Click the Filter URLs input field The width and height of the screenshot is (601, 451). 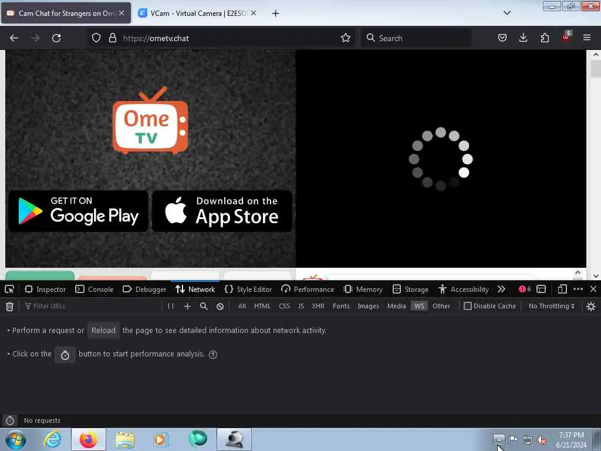click(92, 306)
